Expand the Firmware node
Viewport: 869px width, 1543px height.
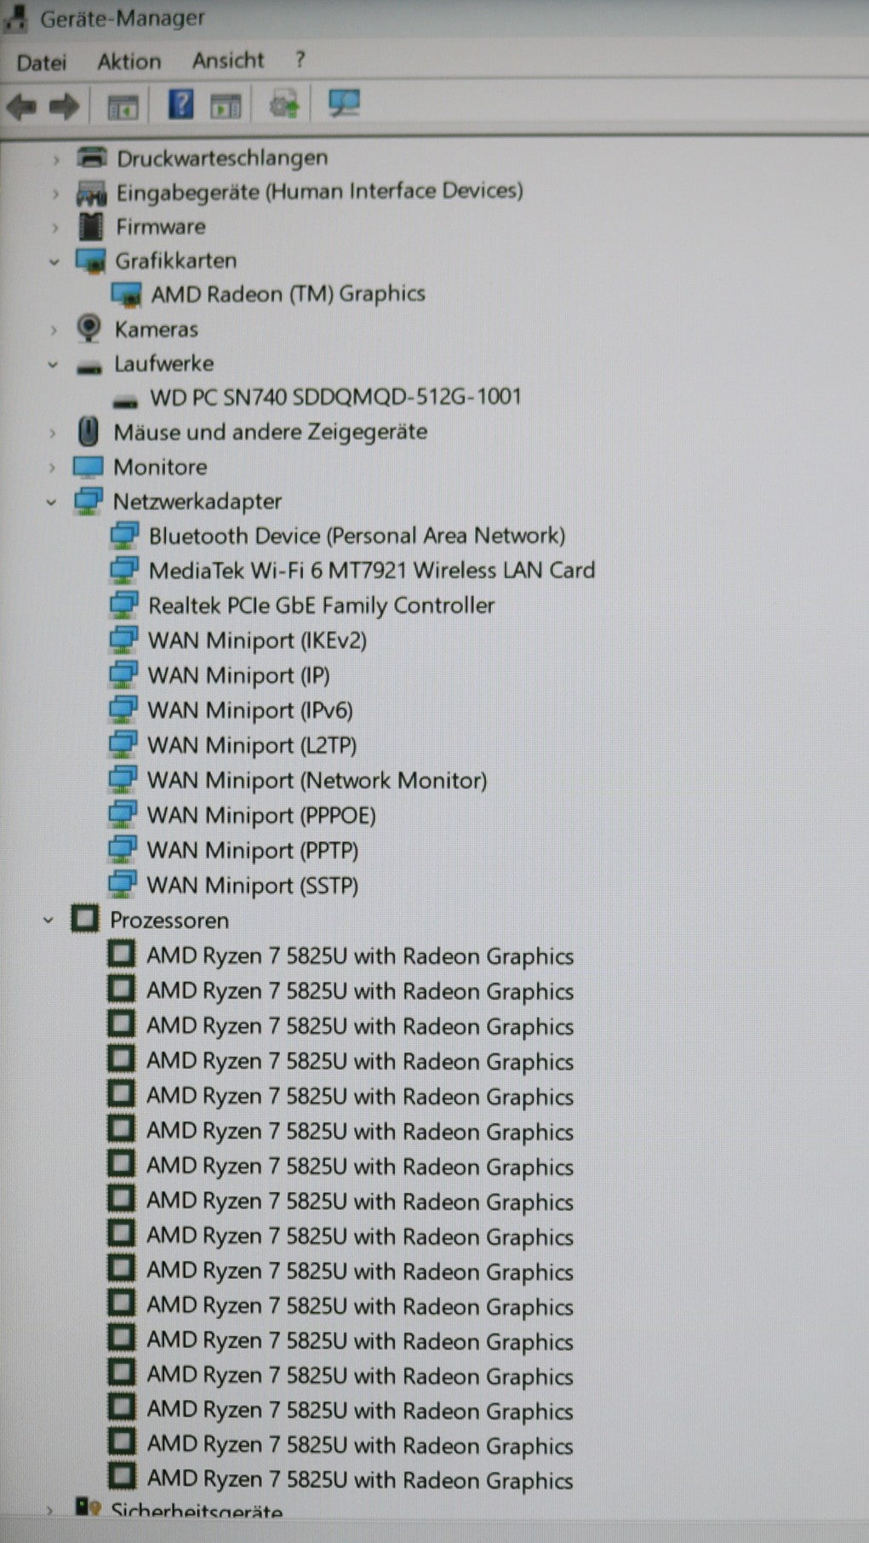point(55,228)
